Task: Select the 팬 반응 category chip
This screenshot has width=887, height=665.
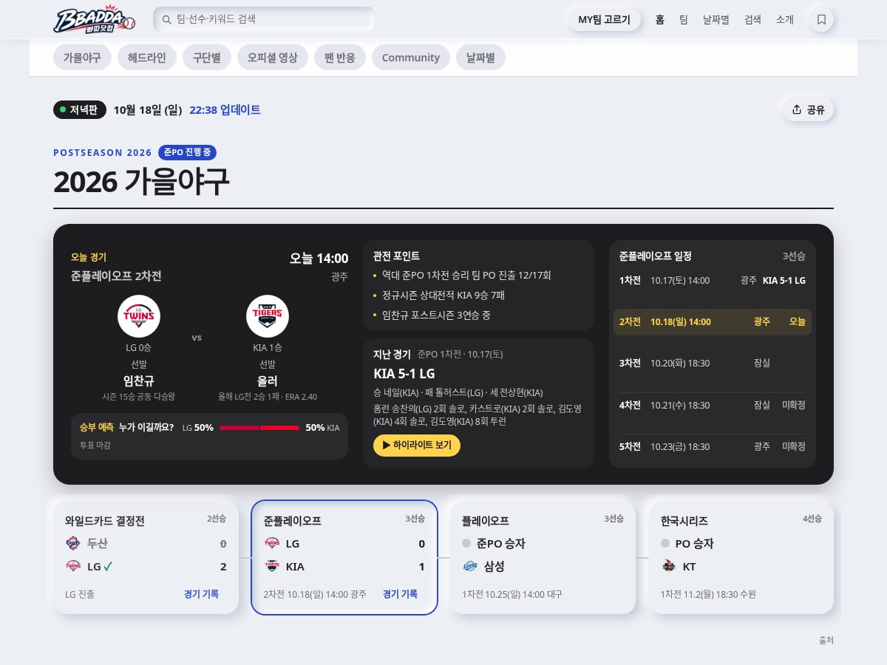Action: pos(340,58)
